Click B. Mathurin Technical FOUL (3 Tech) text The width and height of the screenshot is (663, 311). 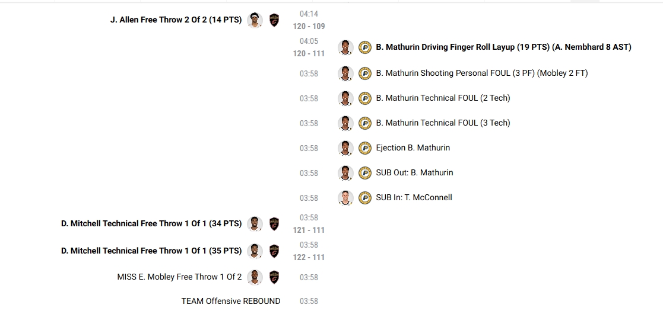click(x=443, y=123)
